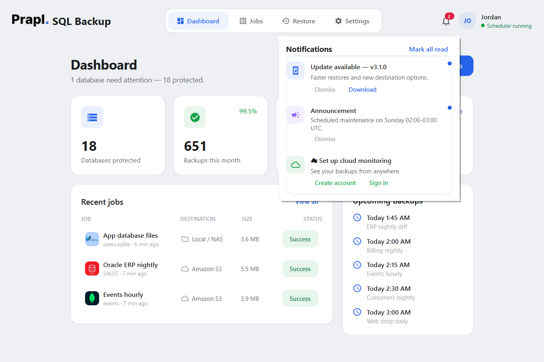Dismiss the Announcement notification

pos(325,139)
